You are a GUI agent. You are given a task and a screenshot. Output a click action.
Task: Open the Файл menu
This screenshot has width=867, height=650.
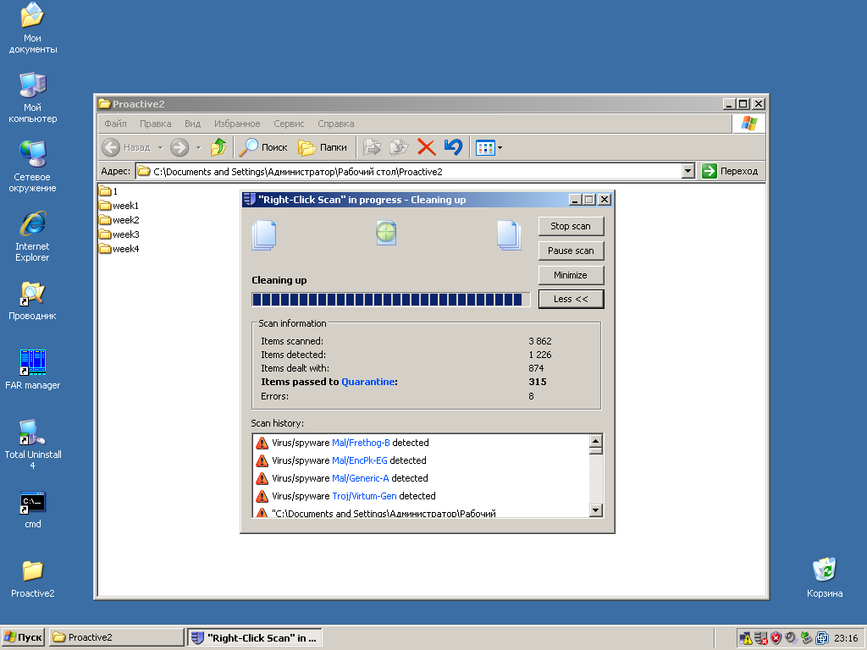tap(115, 124)
